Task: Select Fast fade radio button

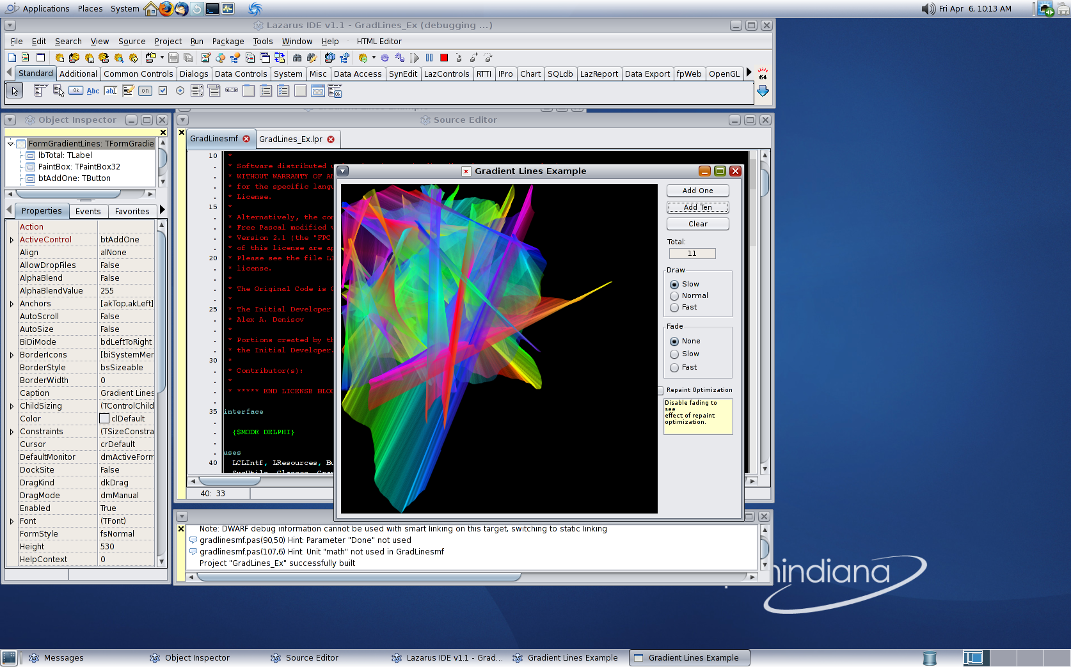Action: click(674, 368)
